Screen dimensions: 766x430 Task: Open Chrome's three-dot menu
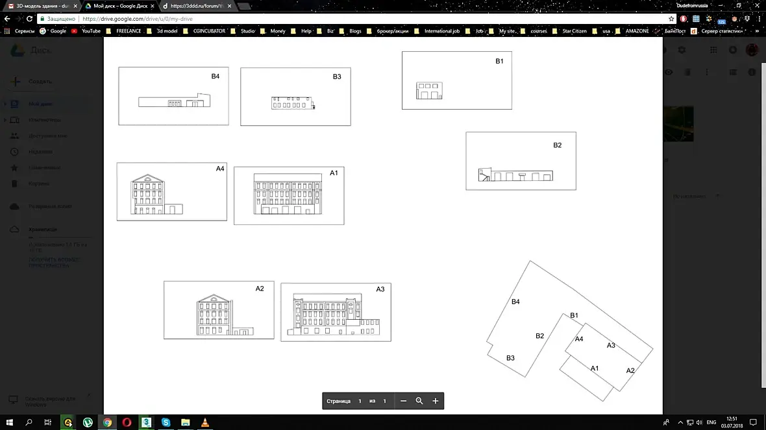click(759, 19)
